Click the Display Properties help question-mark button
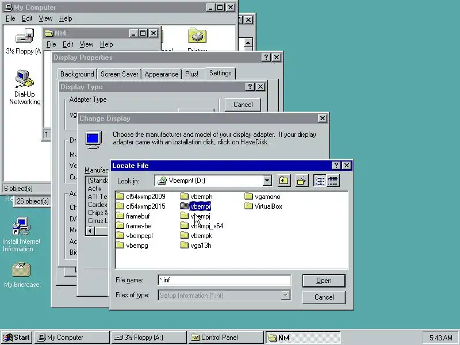This screenshot has width=460, height=345. [x=266, y=57]
